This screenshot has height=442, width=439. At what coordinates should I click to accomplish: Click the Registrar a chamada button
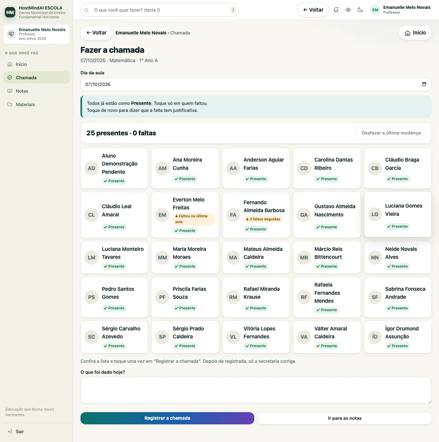(167, 418)
